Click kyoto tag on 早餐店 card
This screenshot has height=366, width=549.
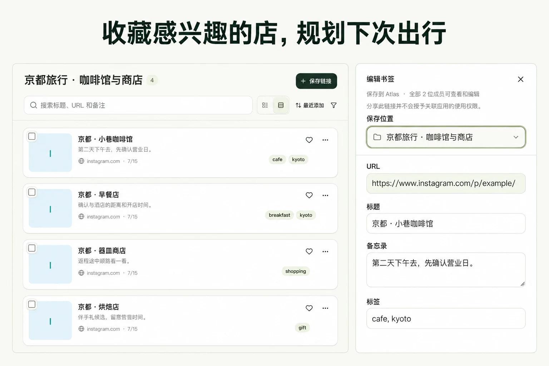point(306,215)
